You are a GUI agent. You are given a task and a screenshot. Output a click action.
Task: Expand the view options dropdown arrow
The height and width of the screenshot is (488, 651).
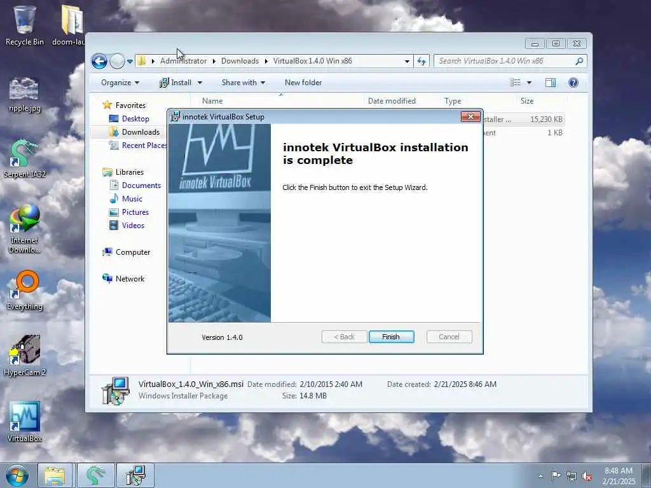pyautogui.click(x=529, y=83)
